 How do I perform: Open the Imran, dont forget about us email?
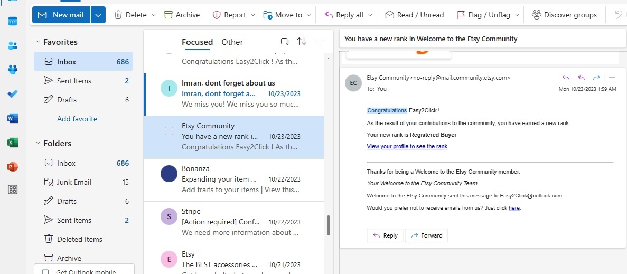pyautogui.click(x=234, y=95)
